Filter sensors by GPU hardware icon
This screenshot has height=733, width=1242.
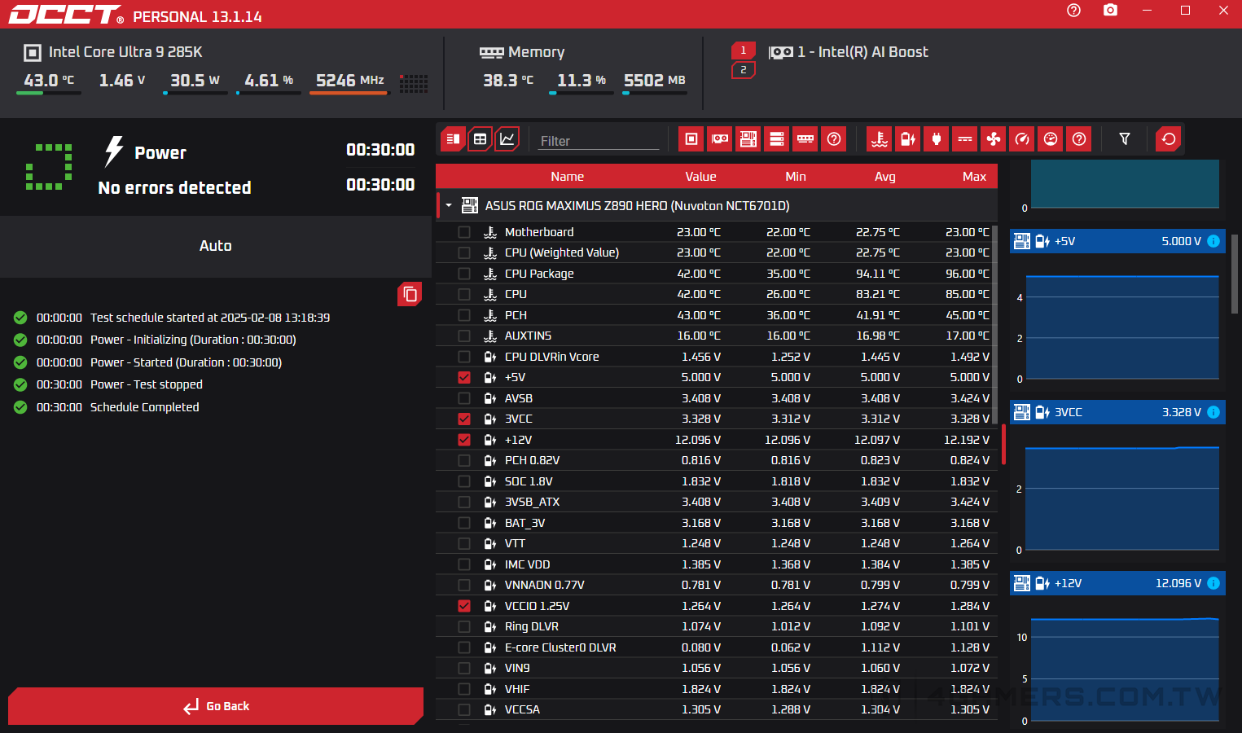click(x=720, y=139)
